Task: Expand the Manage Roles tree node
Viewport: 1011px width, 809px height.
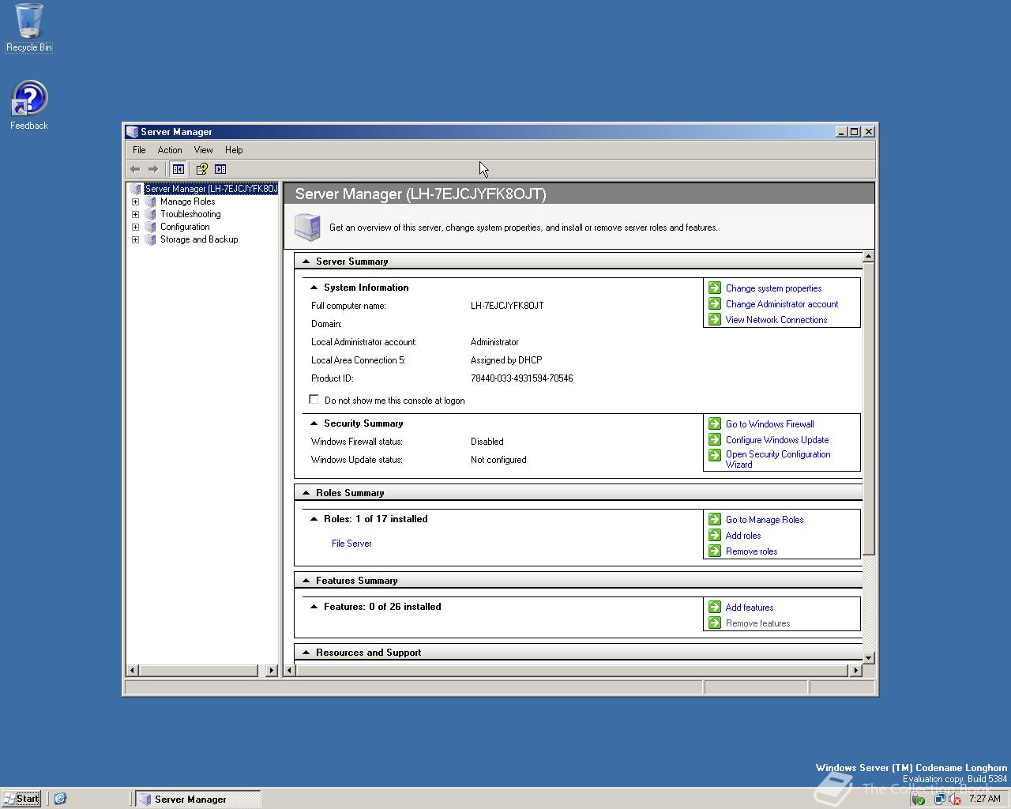Action: click(x=135, y=201)
